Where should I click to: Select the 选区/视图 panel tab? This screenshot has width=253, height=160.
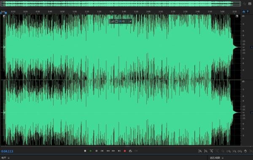coord(215,158)
